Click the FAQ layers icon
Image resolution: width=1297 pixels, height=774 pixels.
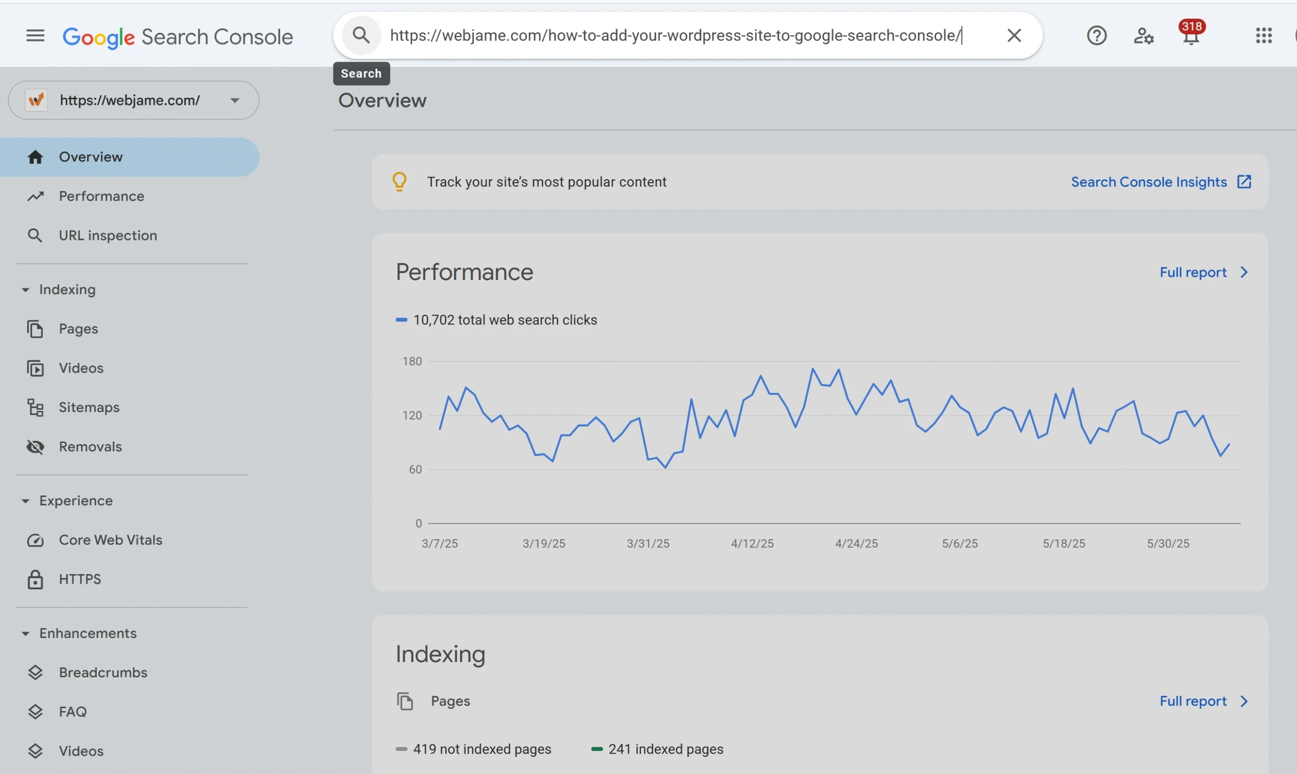[x=35, y=712]
